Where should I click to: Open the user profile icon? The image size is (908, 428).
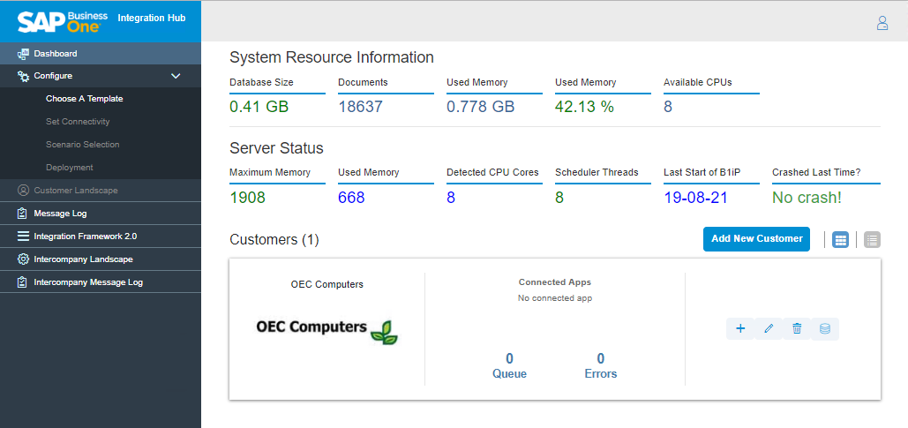[882, 24]
